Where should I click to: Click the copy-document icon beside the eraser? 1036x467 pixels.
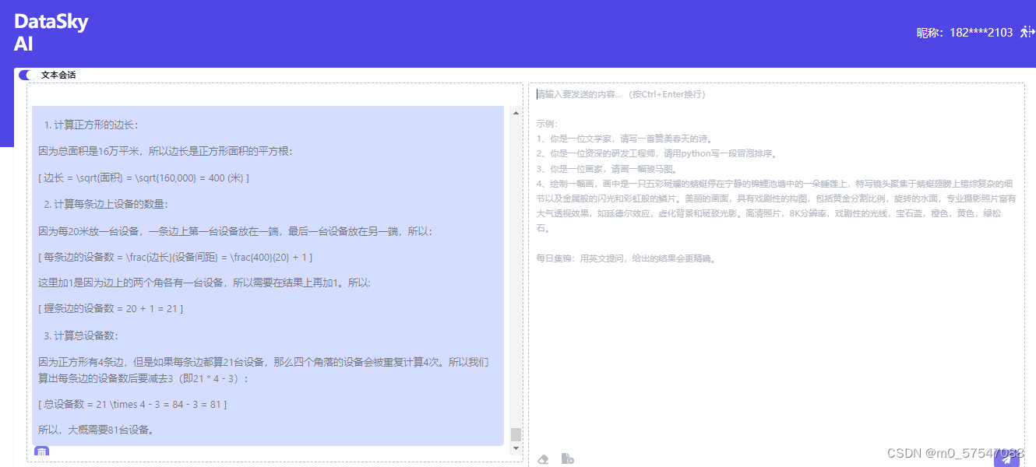567,458
